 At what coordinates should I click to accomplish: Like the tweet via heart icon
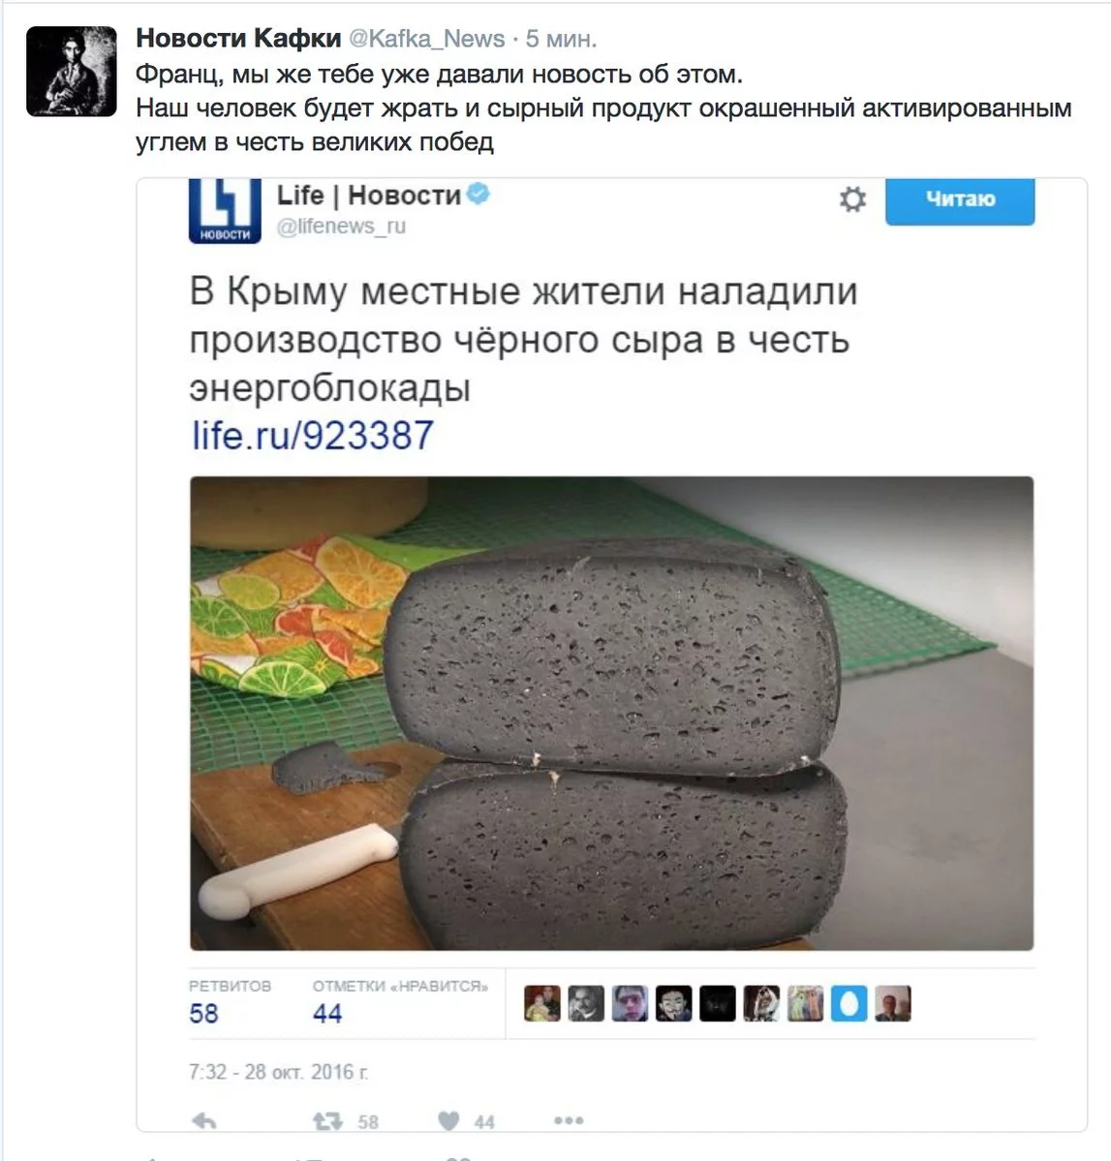point(448,1121)
